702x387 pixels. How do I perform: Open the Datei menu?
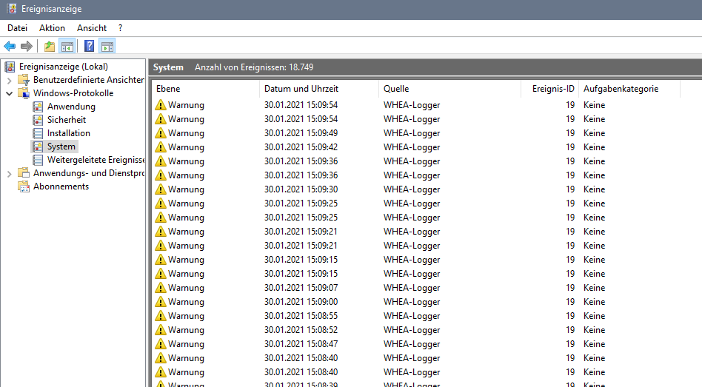pyautogui.click(x=18, y=27)
